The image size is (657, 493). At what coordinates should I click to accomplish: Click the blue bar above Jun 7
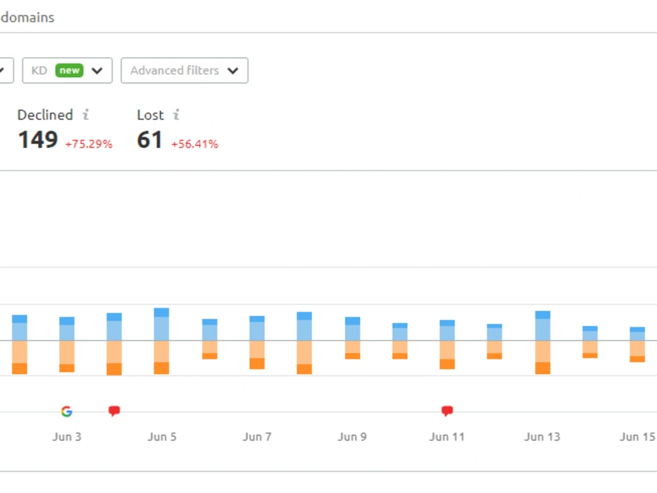click(x=257, y=328)
